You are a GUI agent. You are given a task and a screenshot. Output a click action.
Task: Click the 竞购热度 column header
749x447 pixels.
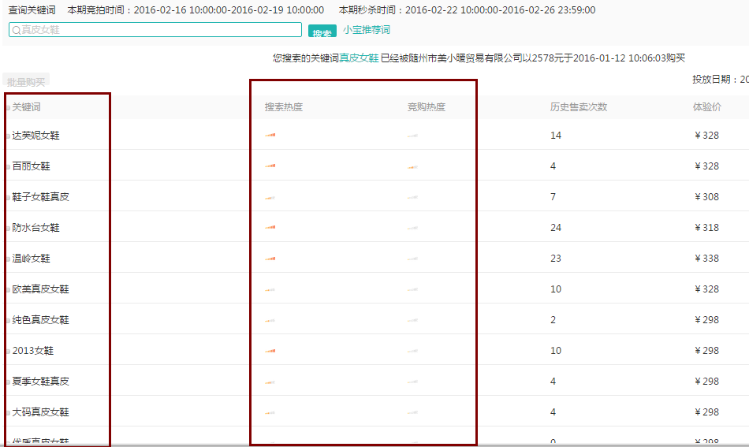tap(426, 107)
